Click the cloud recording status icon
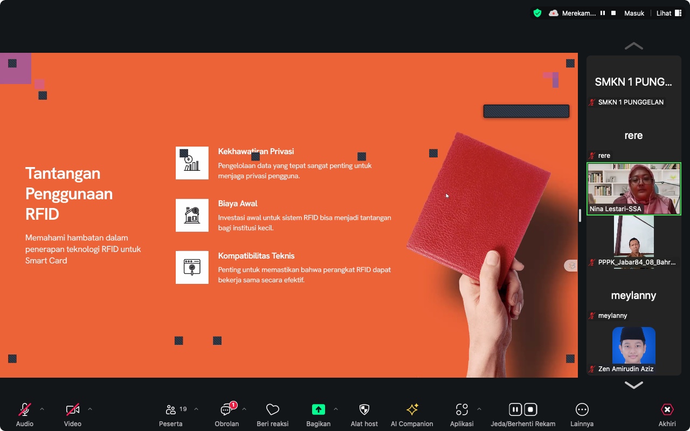The height and width of the screenshot is (431, 690). 554,13
